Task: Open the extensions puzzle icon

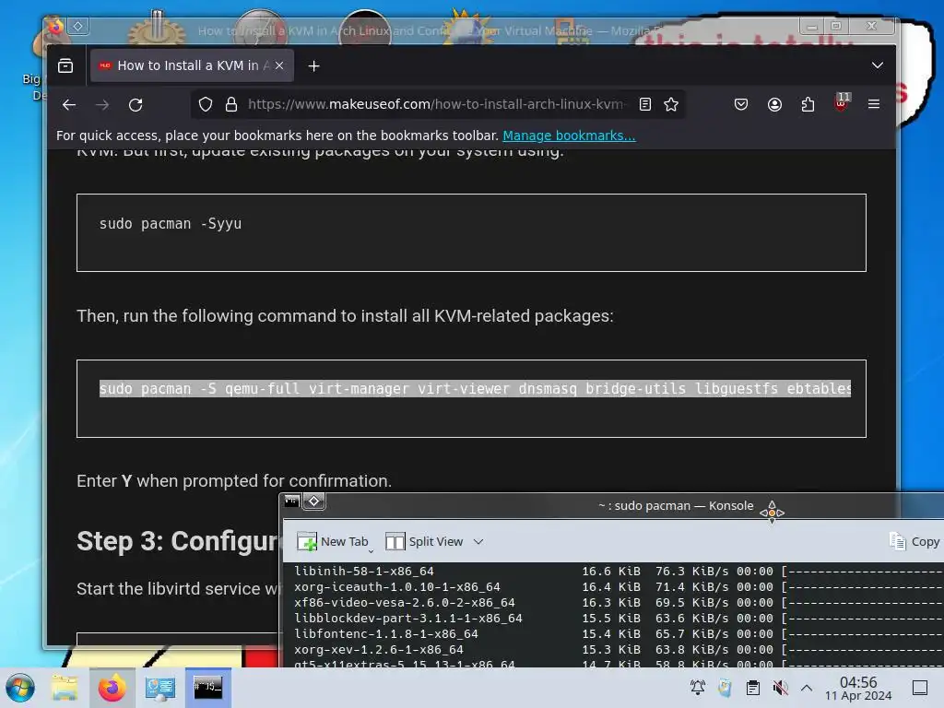Action: 808,105
